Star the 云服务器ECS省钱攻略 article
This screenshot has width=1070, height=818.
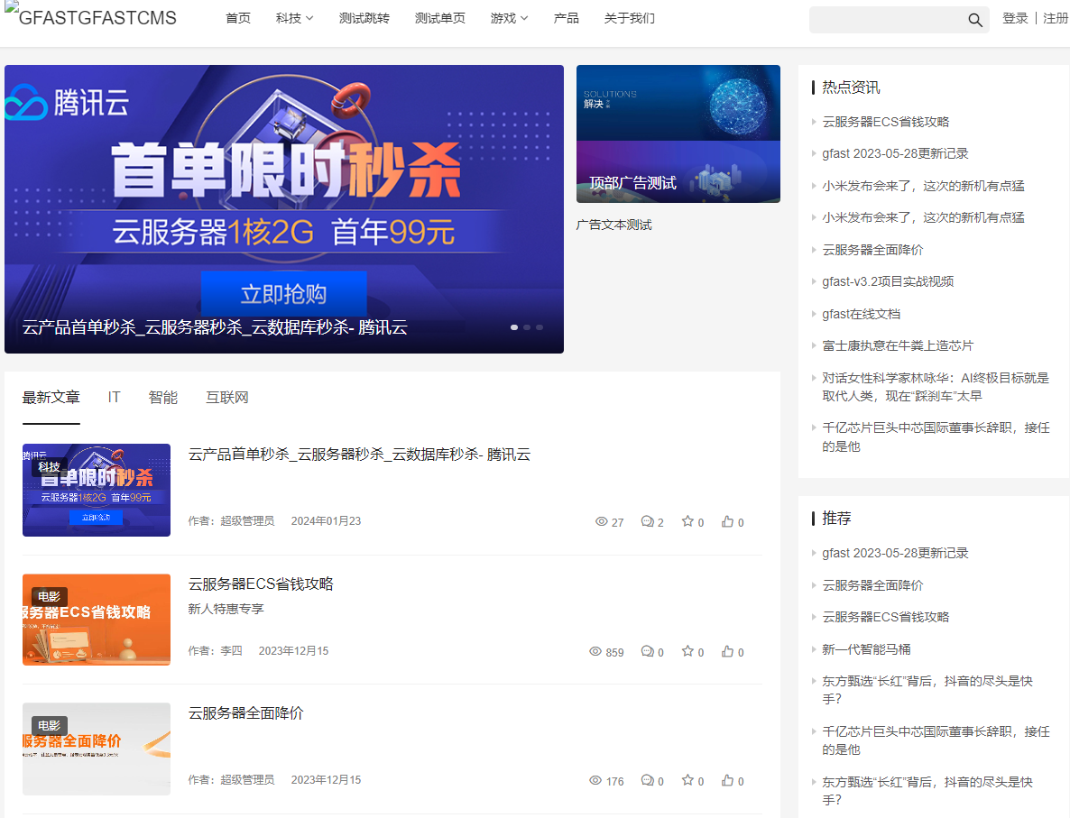[x=687, y=651]
